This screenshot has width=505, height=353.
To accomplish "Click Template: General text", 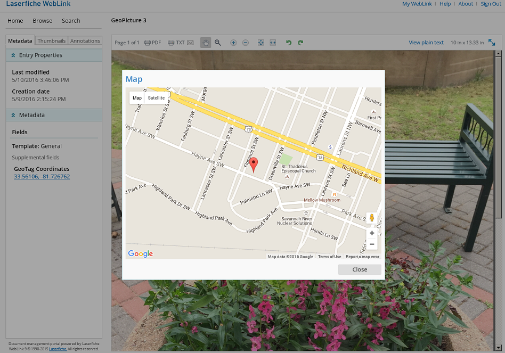I will (x=37, y=146).
